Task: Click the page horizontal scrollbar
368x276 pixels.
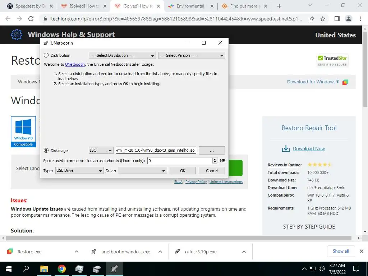Action: pos(178,238)
